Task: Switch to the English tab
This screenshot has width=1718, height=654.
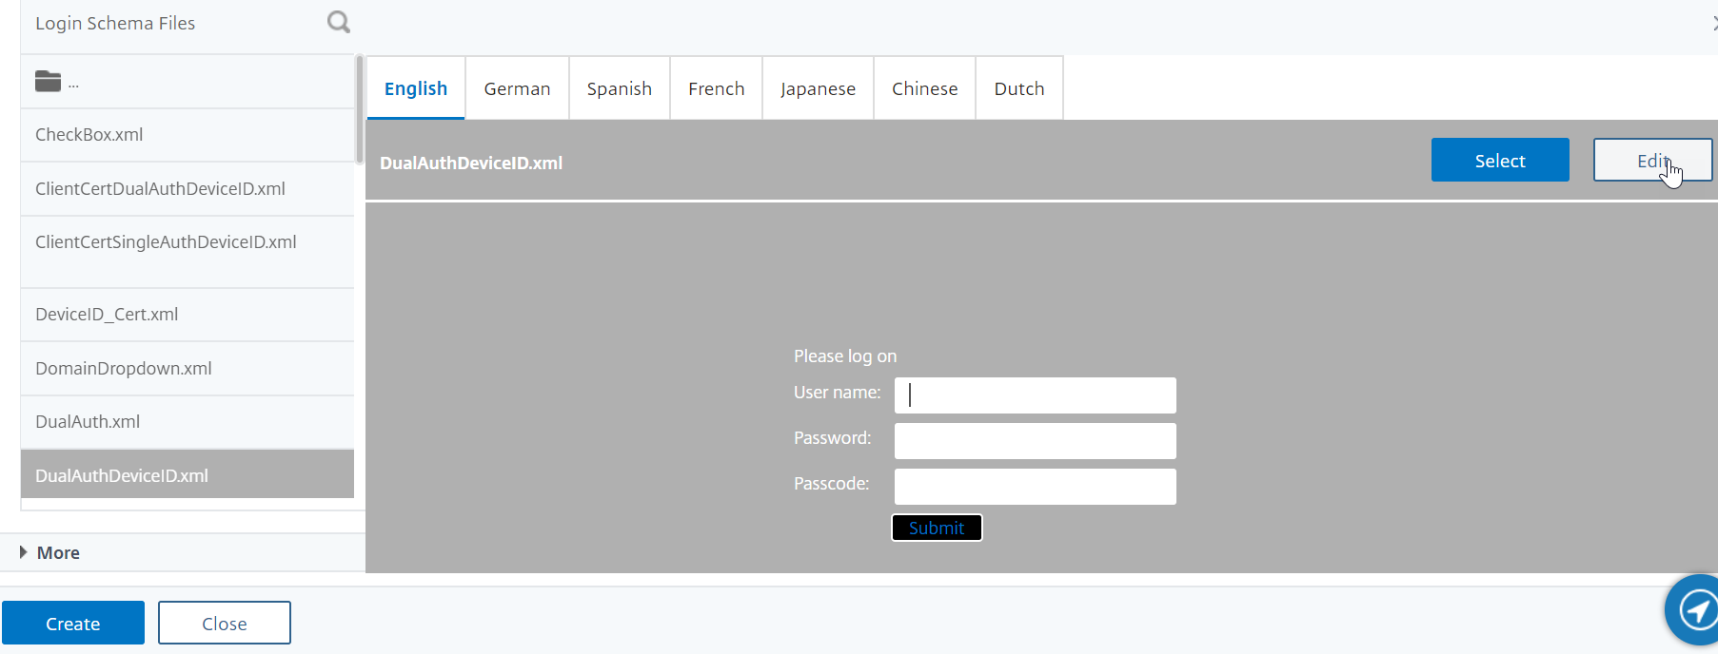Action: [x=416, y=88]
